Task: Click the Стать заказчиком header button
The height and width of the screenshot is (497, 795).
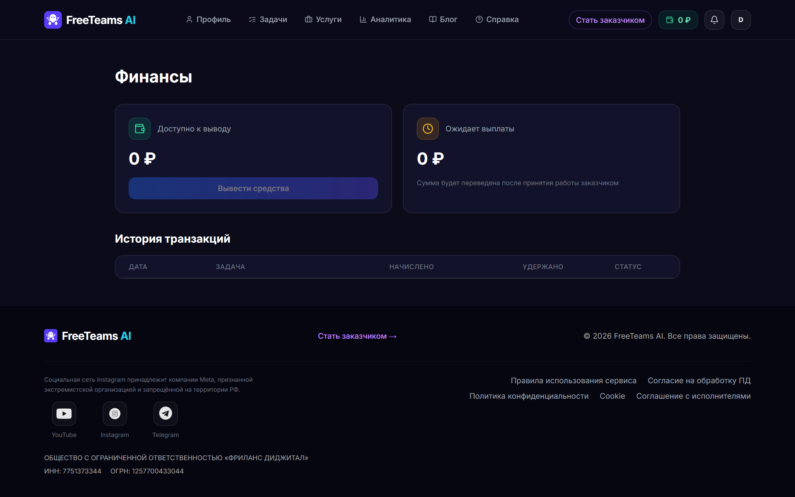Action: pos(610,20)
